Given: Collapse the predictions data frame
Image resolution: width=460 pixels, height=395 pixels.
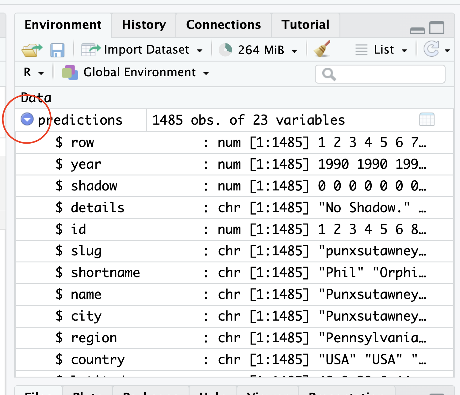Looking at the screenshot, I should 27,119.
